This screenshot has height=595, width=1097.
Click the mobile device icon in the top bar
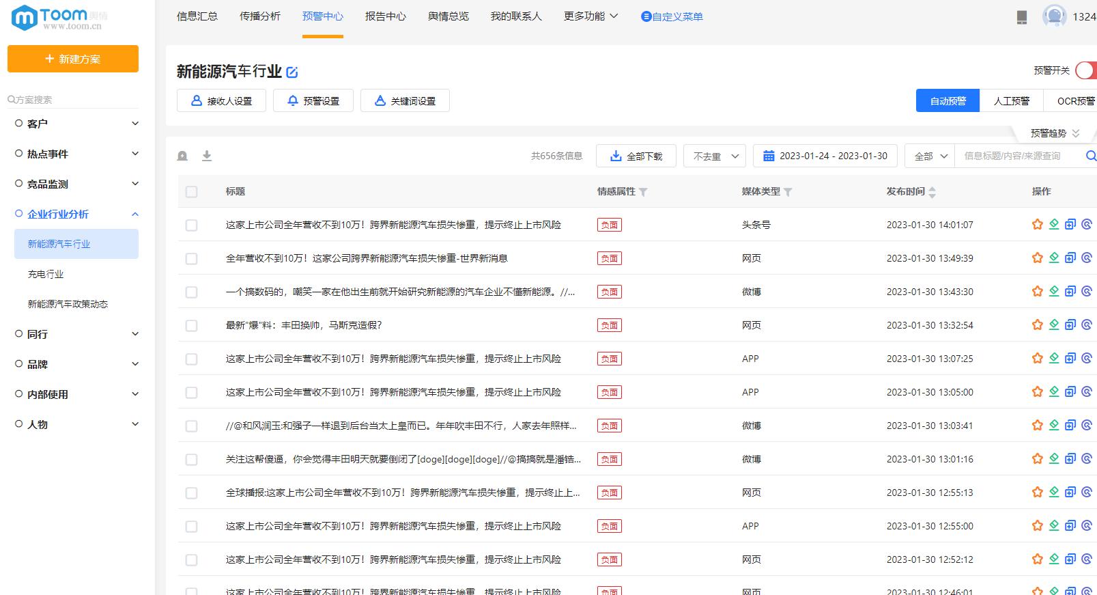[1022, 17]
